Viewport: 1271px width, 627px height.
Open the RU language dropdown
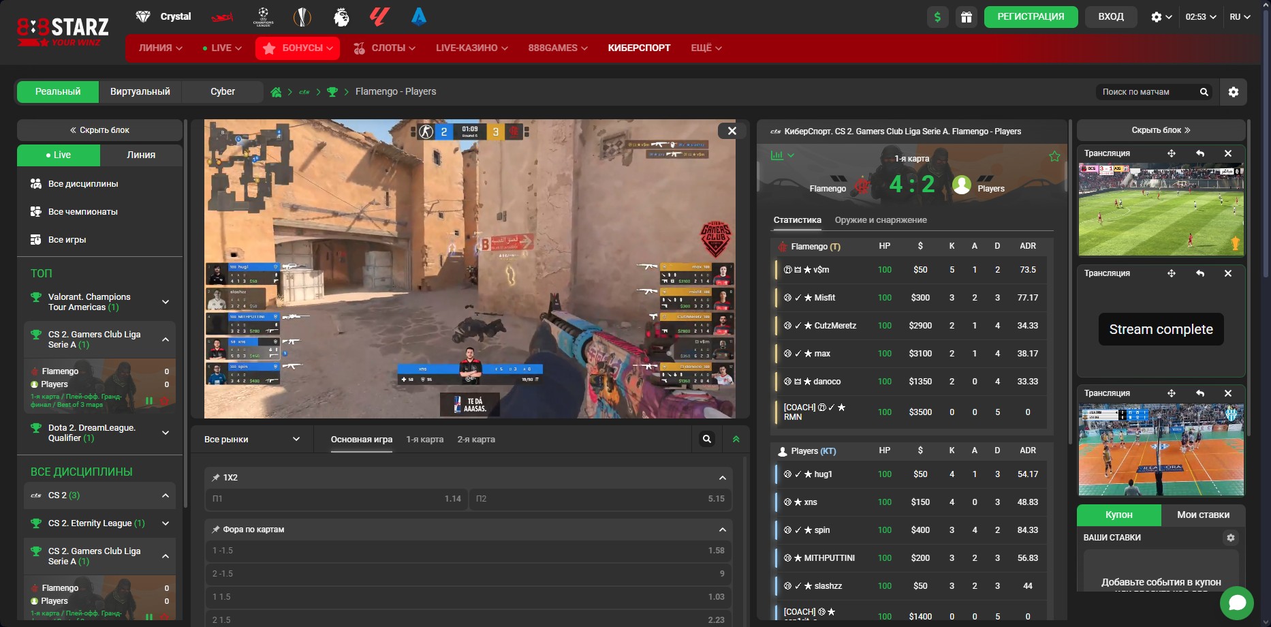pos(1240,17)
